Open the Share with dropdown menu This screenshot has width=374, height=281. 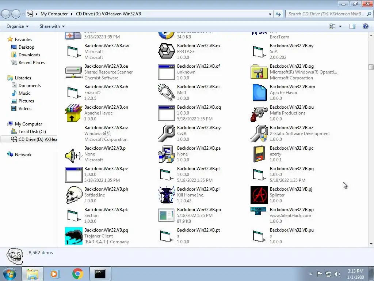[52, 26]
